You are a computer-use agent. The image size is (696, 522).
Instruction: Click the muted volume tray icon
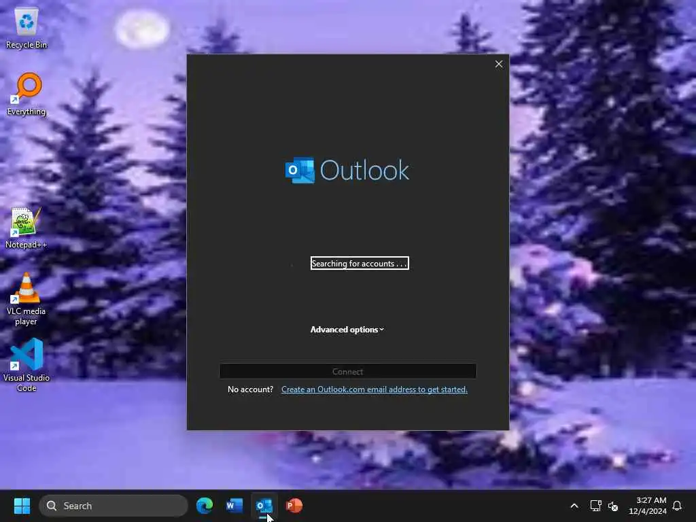tap(613, 506)
